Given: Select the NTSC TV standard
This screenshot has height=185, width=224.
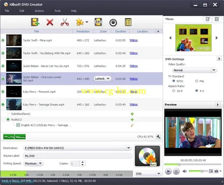Looking at the screenshot, I should [x=174, y=81].
